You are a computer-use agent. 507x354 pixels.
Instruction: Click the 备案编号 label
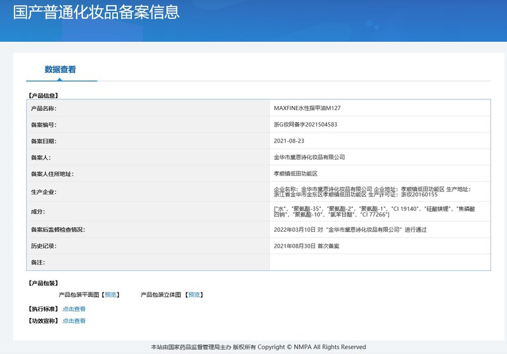44,125
